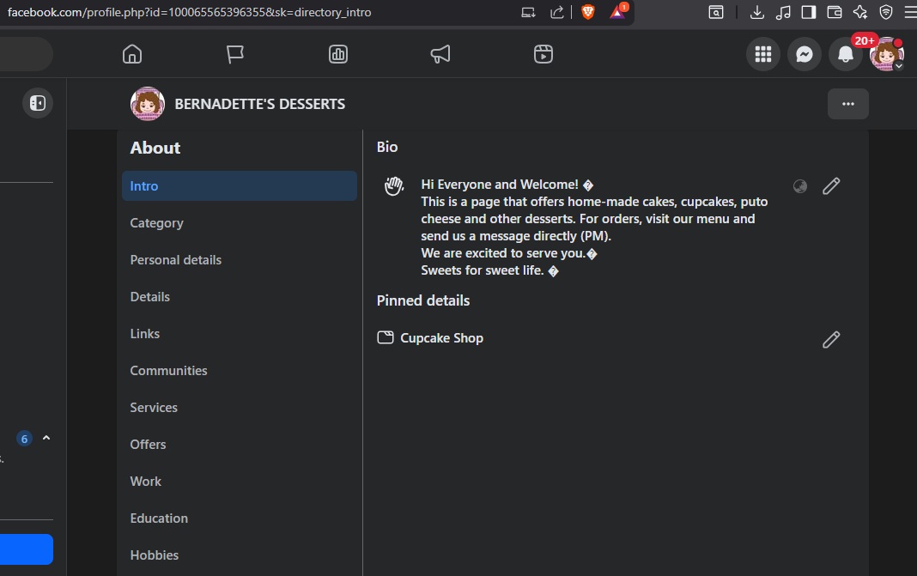
Task: Open the Facebook apps grid menu
Action: [763, 54]
